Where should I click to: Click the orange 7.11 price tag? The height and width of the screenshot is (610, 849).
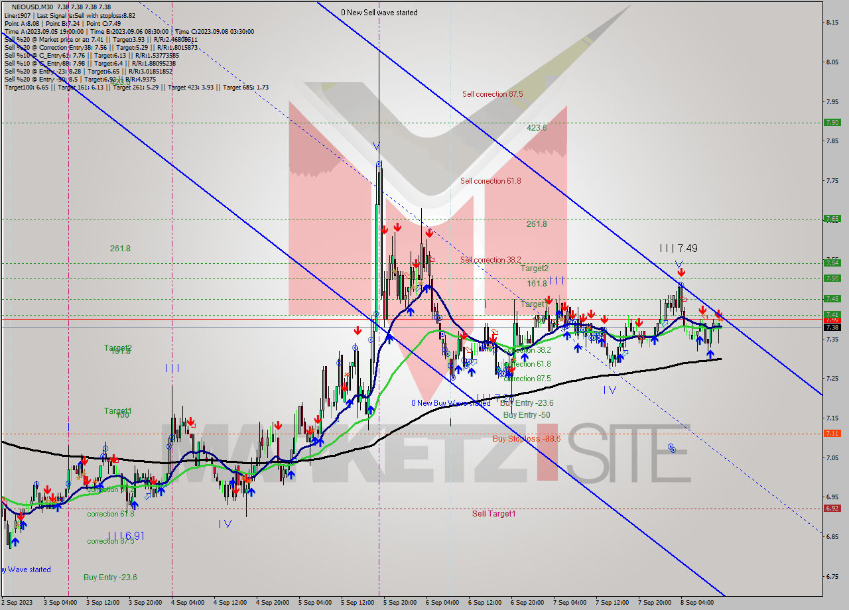832,433
